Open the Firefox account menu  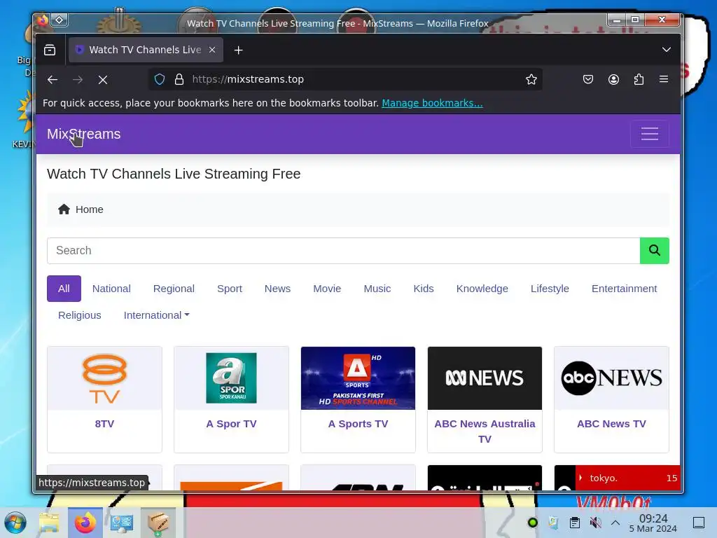point(613,79)
